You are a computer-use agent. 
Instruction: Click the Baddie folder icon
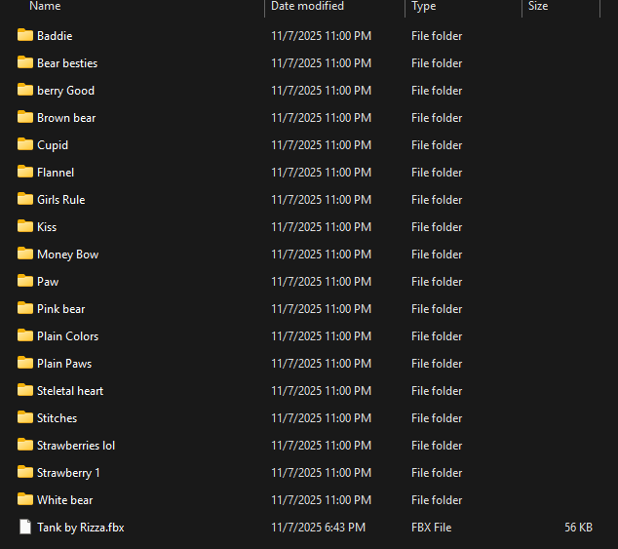click(25, 36)
